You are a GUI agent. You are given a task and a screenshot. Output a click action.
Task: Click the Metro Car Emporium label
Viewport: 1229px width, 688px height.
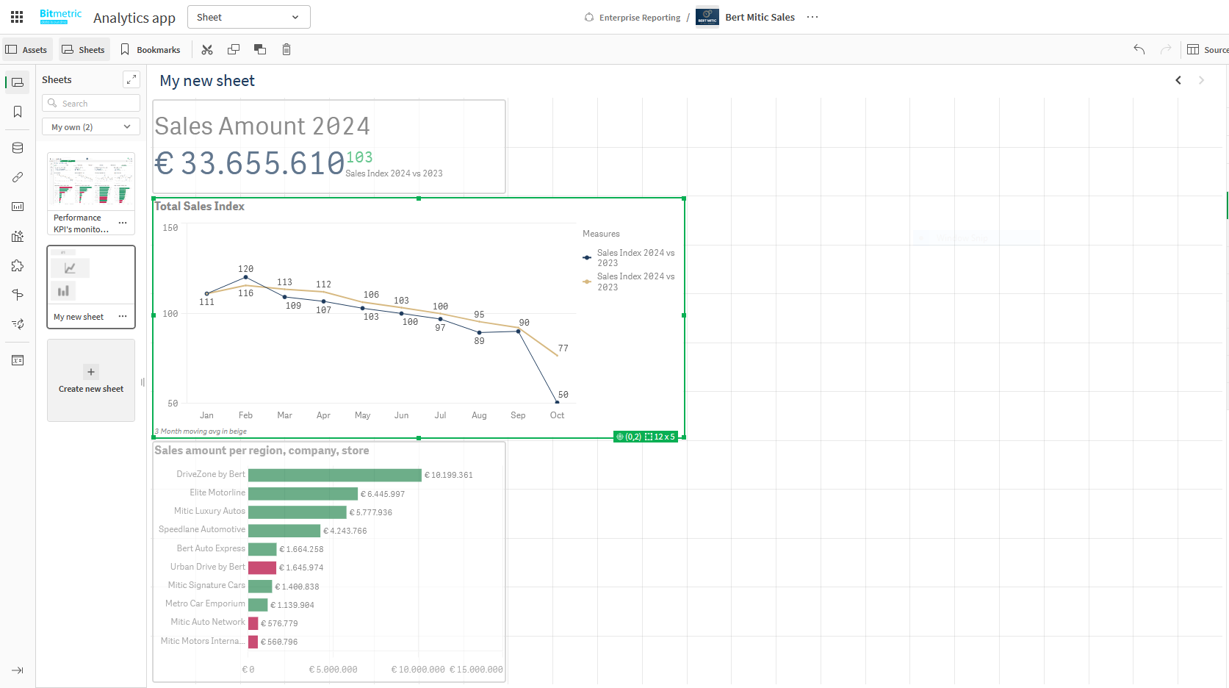click(205, 603)
